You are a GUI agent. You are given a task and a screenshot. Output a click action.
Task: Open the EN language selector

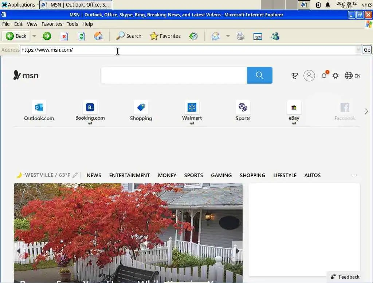(353, 76)
